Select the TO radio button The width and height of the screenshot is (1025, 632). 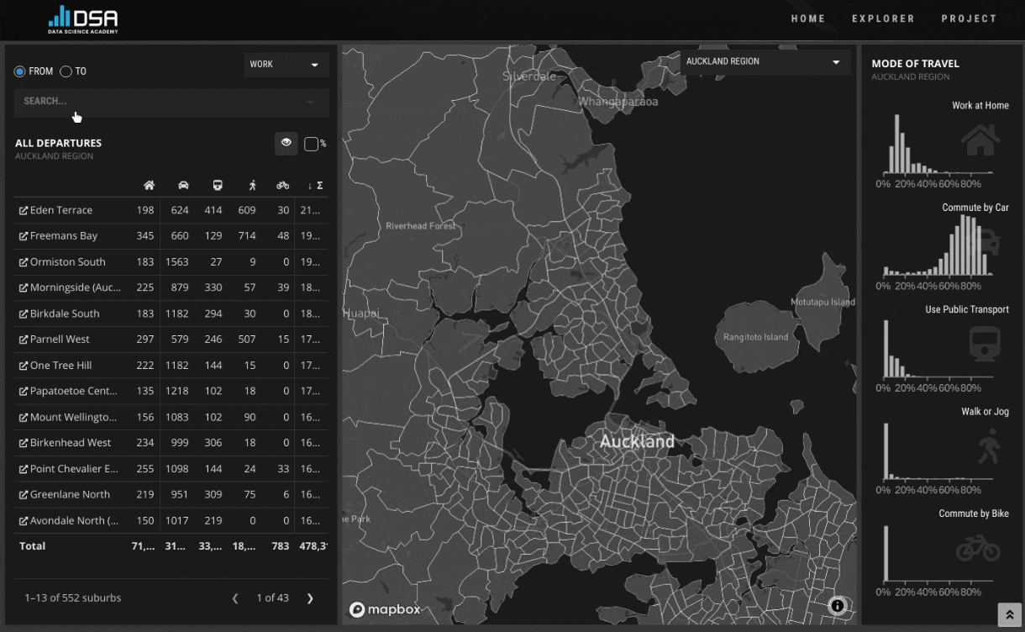click(66, 71)
